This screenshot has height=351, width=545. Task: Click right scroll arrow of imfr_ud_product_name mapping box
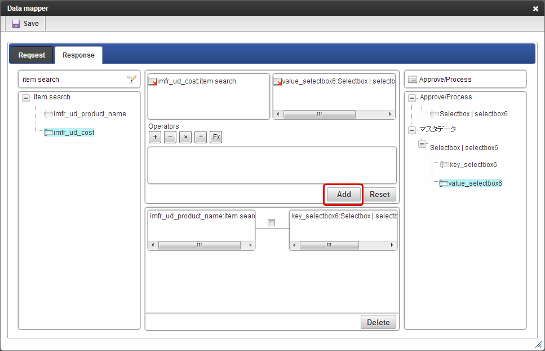point(251,245)
